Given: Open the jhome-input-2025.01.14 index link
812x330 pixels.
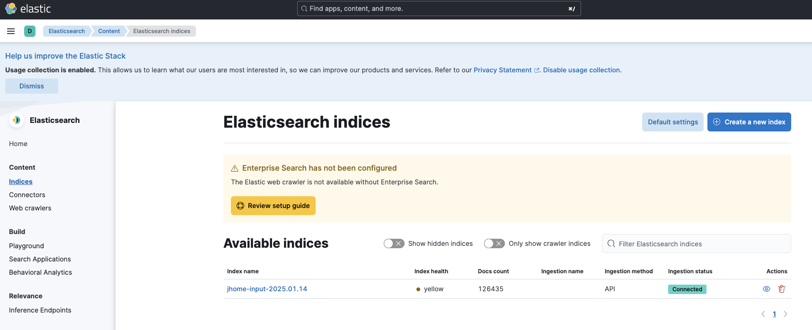Looking at the screenshot, I should coord(267,289).
